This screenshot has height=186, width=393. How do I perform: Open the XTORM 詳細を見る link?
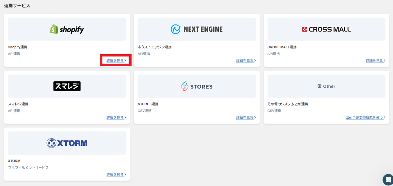click(116, 175)
